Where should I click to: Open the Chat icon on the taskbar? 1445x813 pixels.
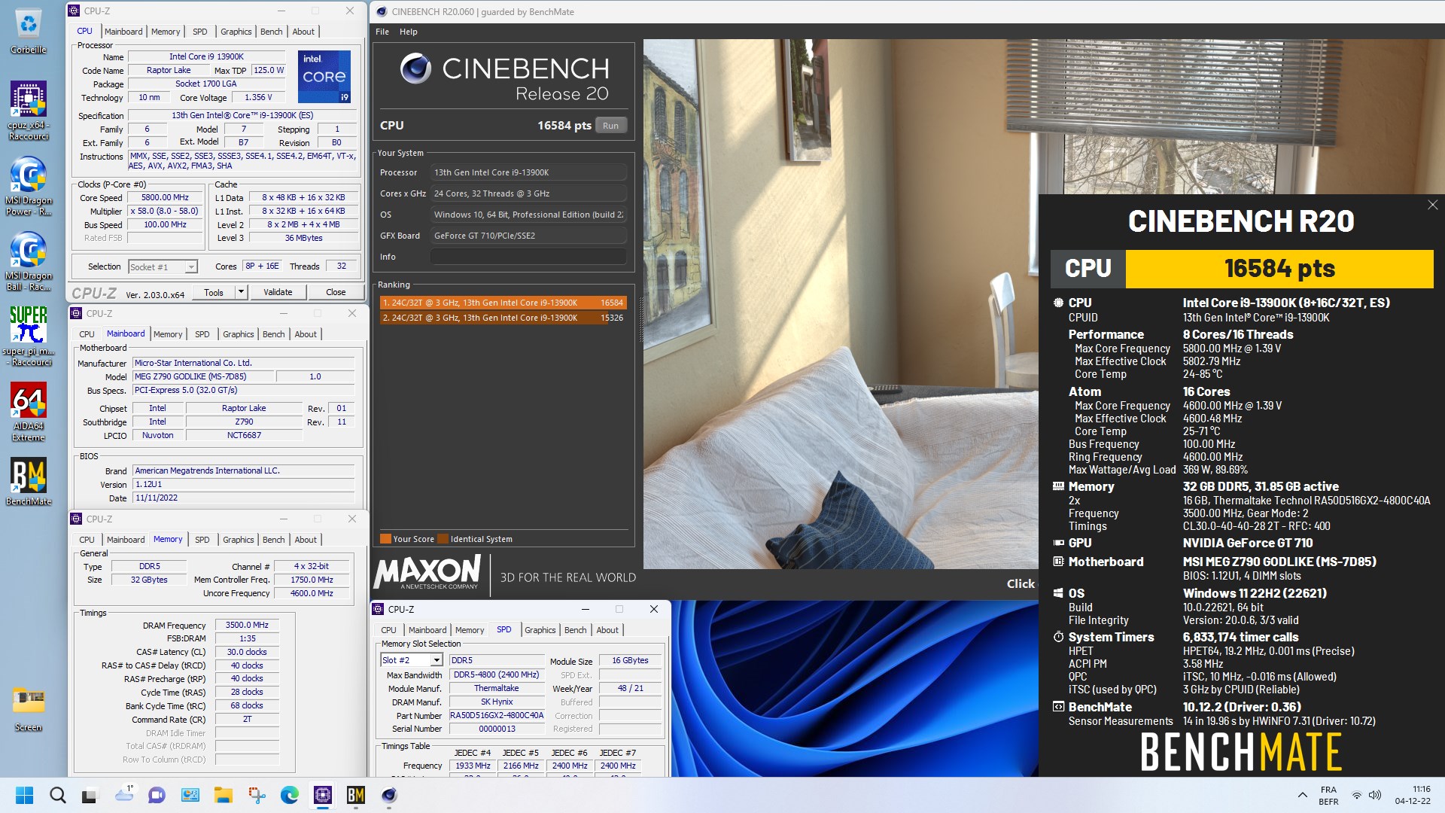click(x=157, y=795)
